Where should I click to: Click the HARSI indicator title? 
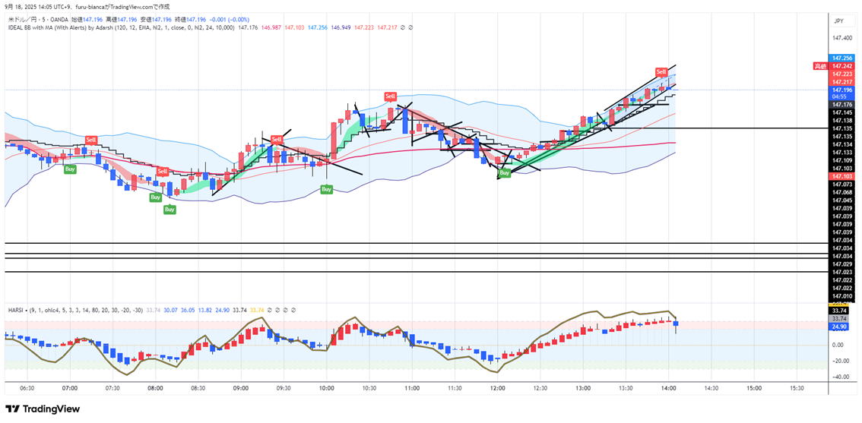(x=16, y=310)
